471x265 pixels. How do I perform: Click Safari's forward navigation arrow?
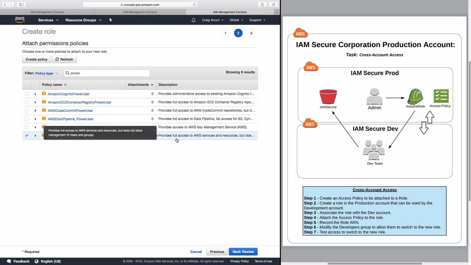click(x=11, y=4)
